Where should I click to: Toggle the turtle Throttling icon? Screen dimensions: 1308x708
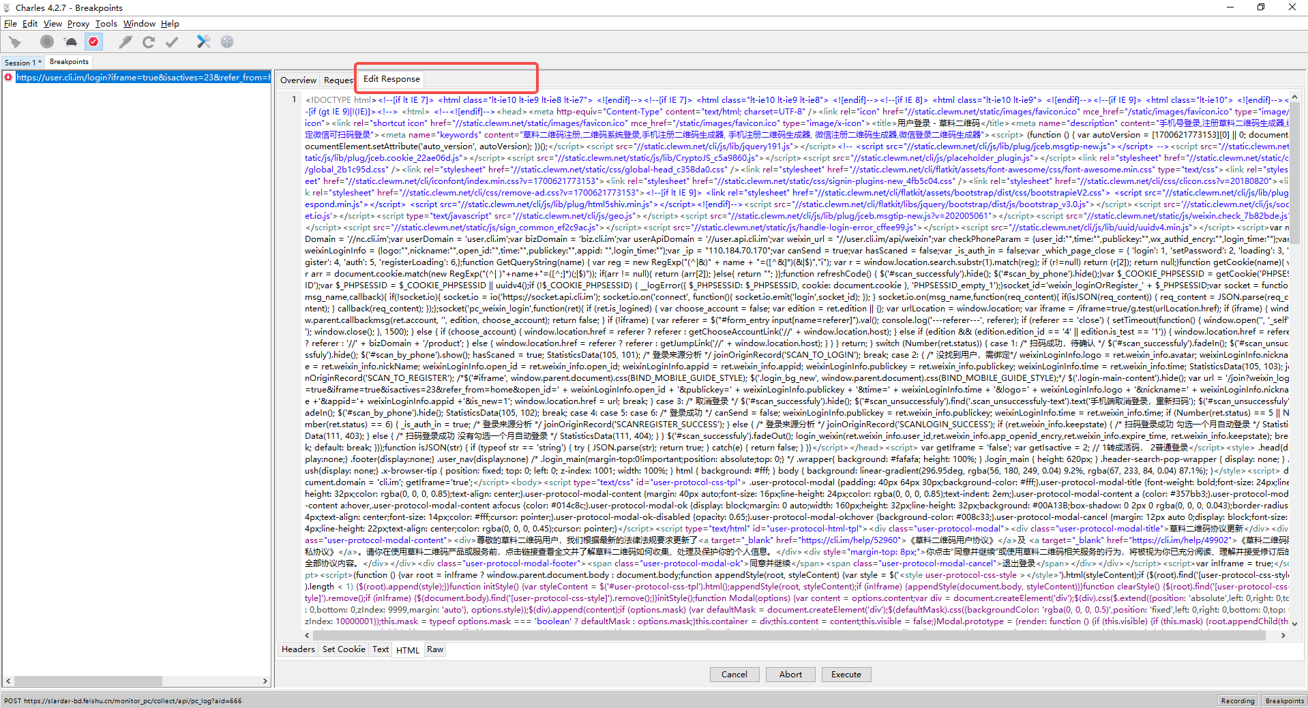71,42
